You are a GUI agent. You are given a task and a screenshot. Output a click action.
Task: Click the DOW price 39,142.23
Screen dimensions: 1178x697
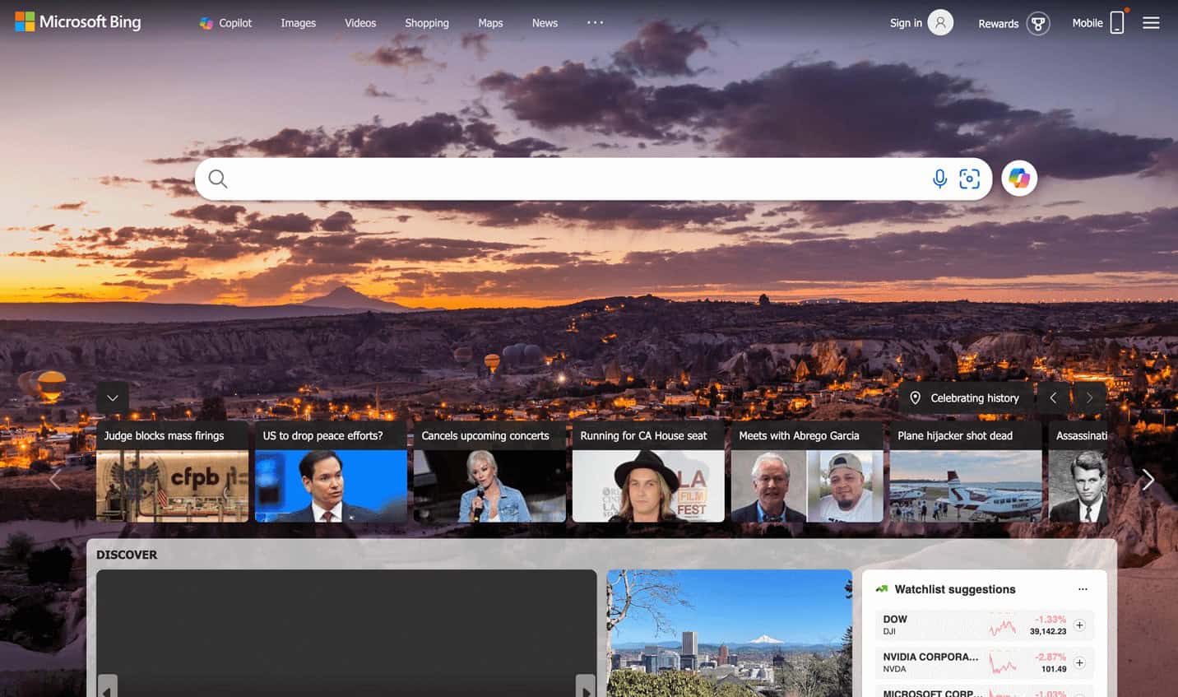[1047, 631]
